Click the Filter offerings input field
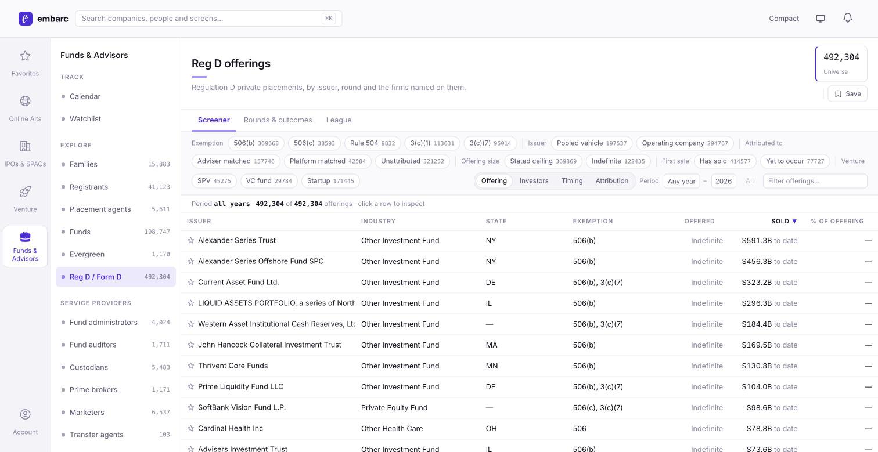The image size is (878, 452). point(815,181)
